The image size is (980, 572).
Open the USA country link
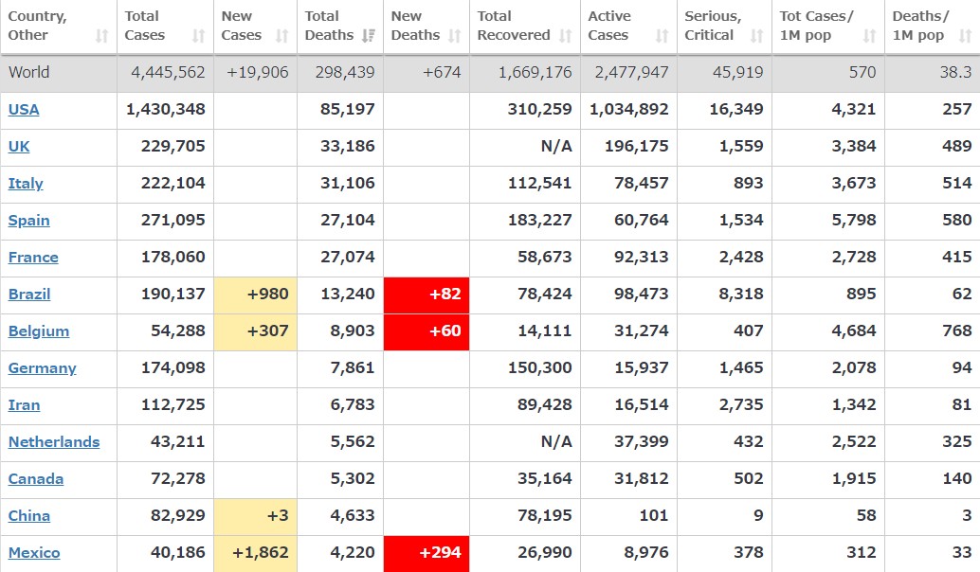pos(24,110)
